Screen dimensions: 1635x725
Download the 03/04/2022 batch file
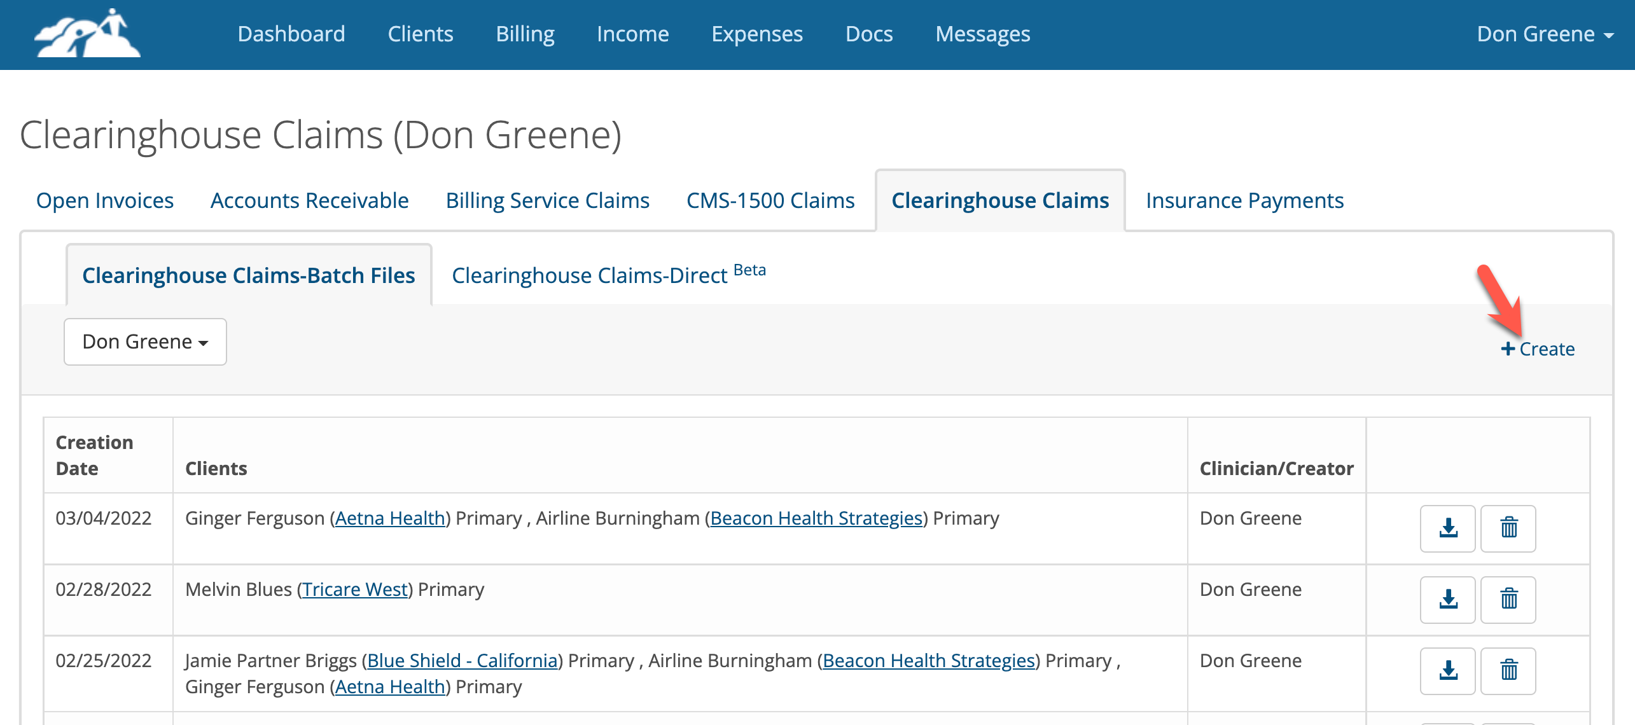click(1448, 528)
